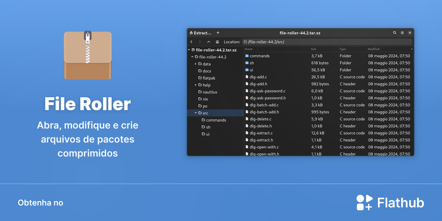
Task: Click the blue commands folder icon in list
Action: coord(247,56)
